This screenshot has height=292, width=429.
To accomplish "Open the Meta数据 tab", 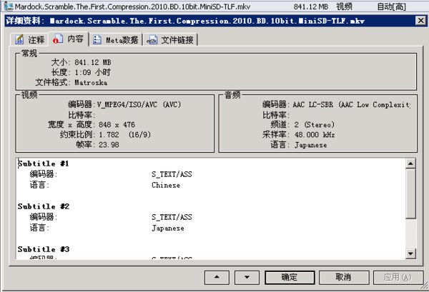I will pyautogui.click(x=116, y=40).
